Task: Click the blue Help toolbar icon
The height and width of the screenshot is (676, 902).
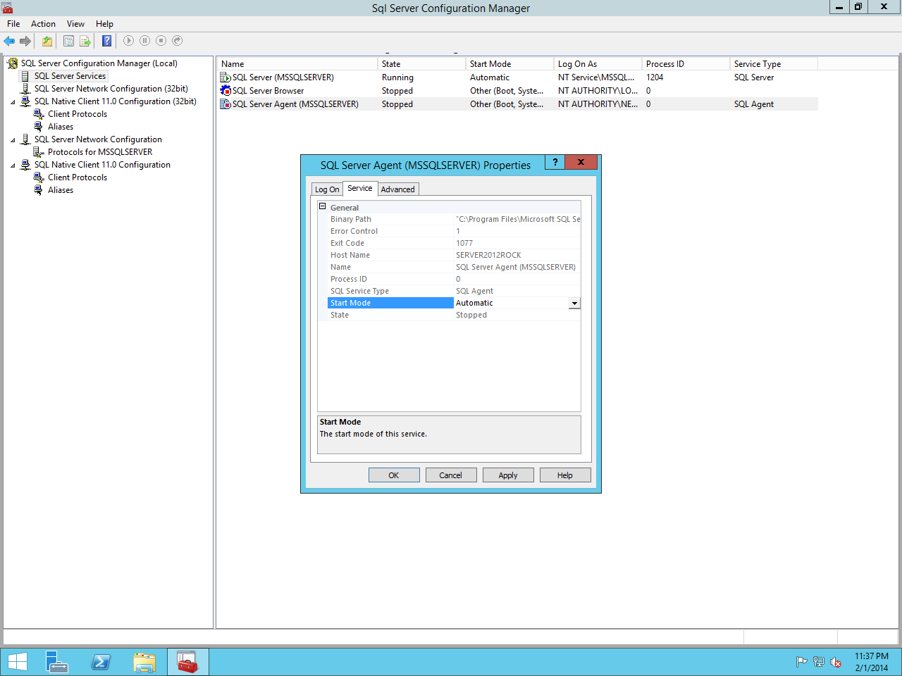Action: [x=106, y=41]
